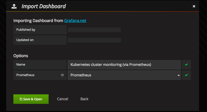Click the Options section heading

point(21,56)
